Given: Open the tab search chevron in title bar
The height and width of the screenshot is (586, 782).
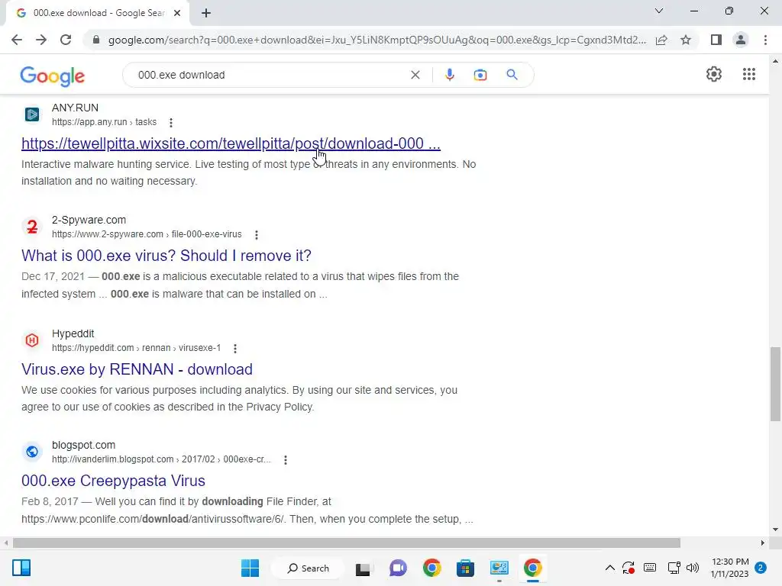Looking at the screenshot, I should (659, 11).
